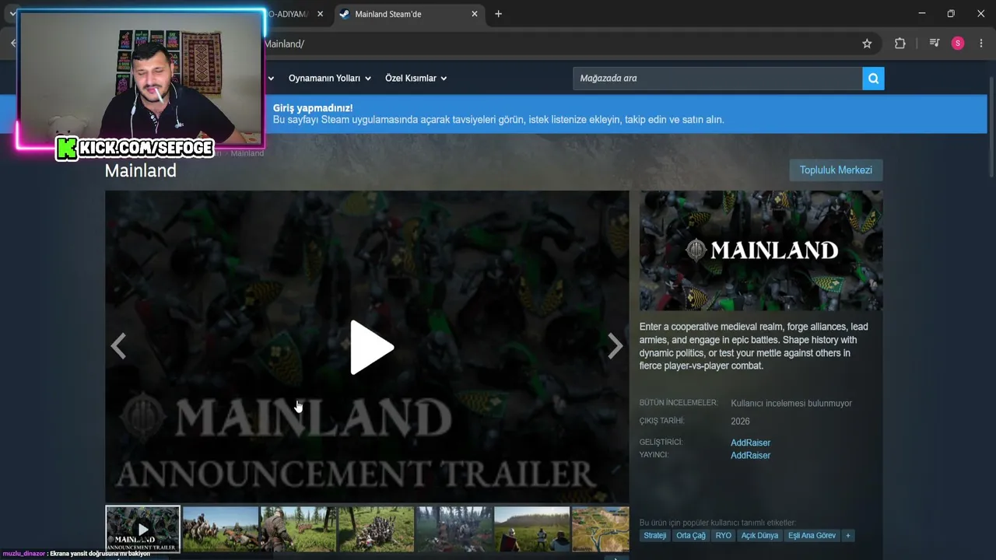996x560 pixels.
Task: Focus the Mağazada ara search field
Action: click(x=717, y=79)
